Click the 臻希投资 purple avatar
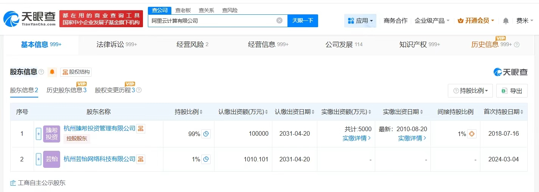The height and width of the screenshot is (192, 539). coord(51,134)
